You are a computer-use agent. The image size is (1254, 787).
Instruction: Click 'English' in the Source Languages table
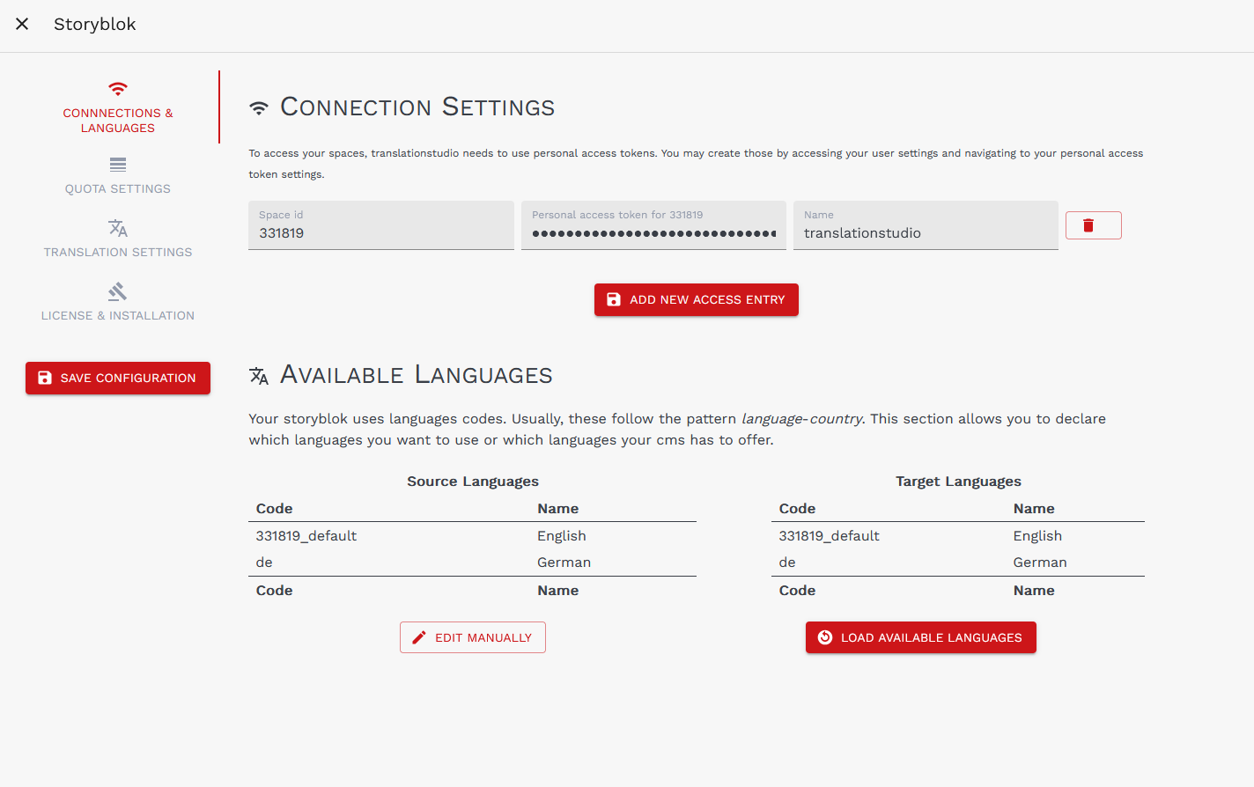(562, 536)
